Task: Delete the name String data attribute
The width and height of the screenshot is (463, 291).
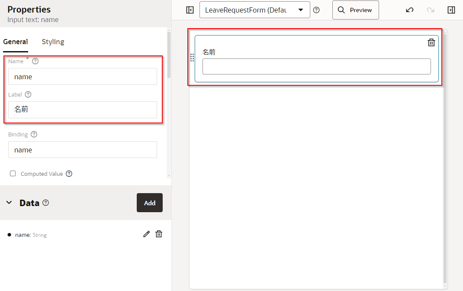Action: point(159,234)
